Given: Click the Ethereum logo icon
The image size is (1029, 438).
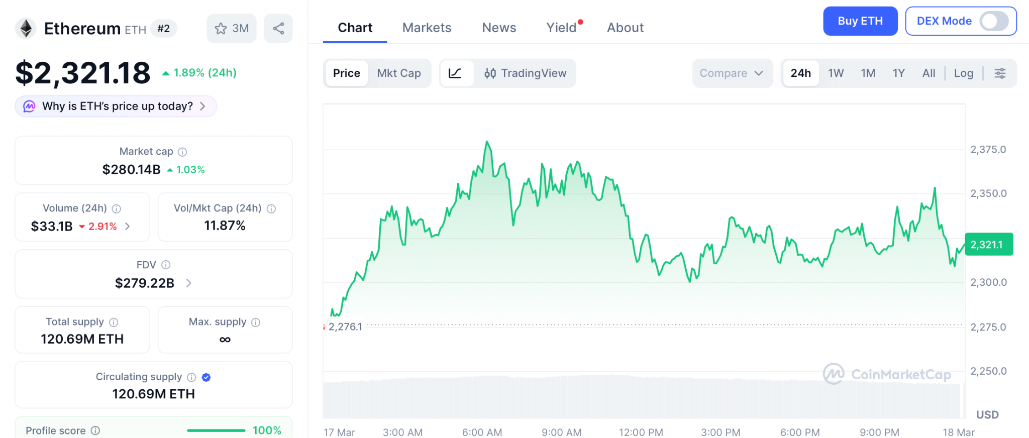Looking at the screenshot, I should pyautogui.click(x=26, y=29).
